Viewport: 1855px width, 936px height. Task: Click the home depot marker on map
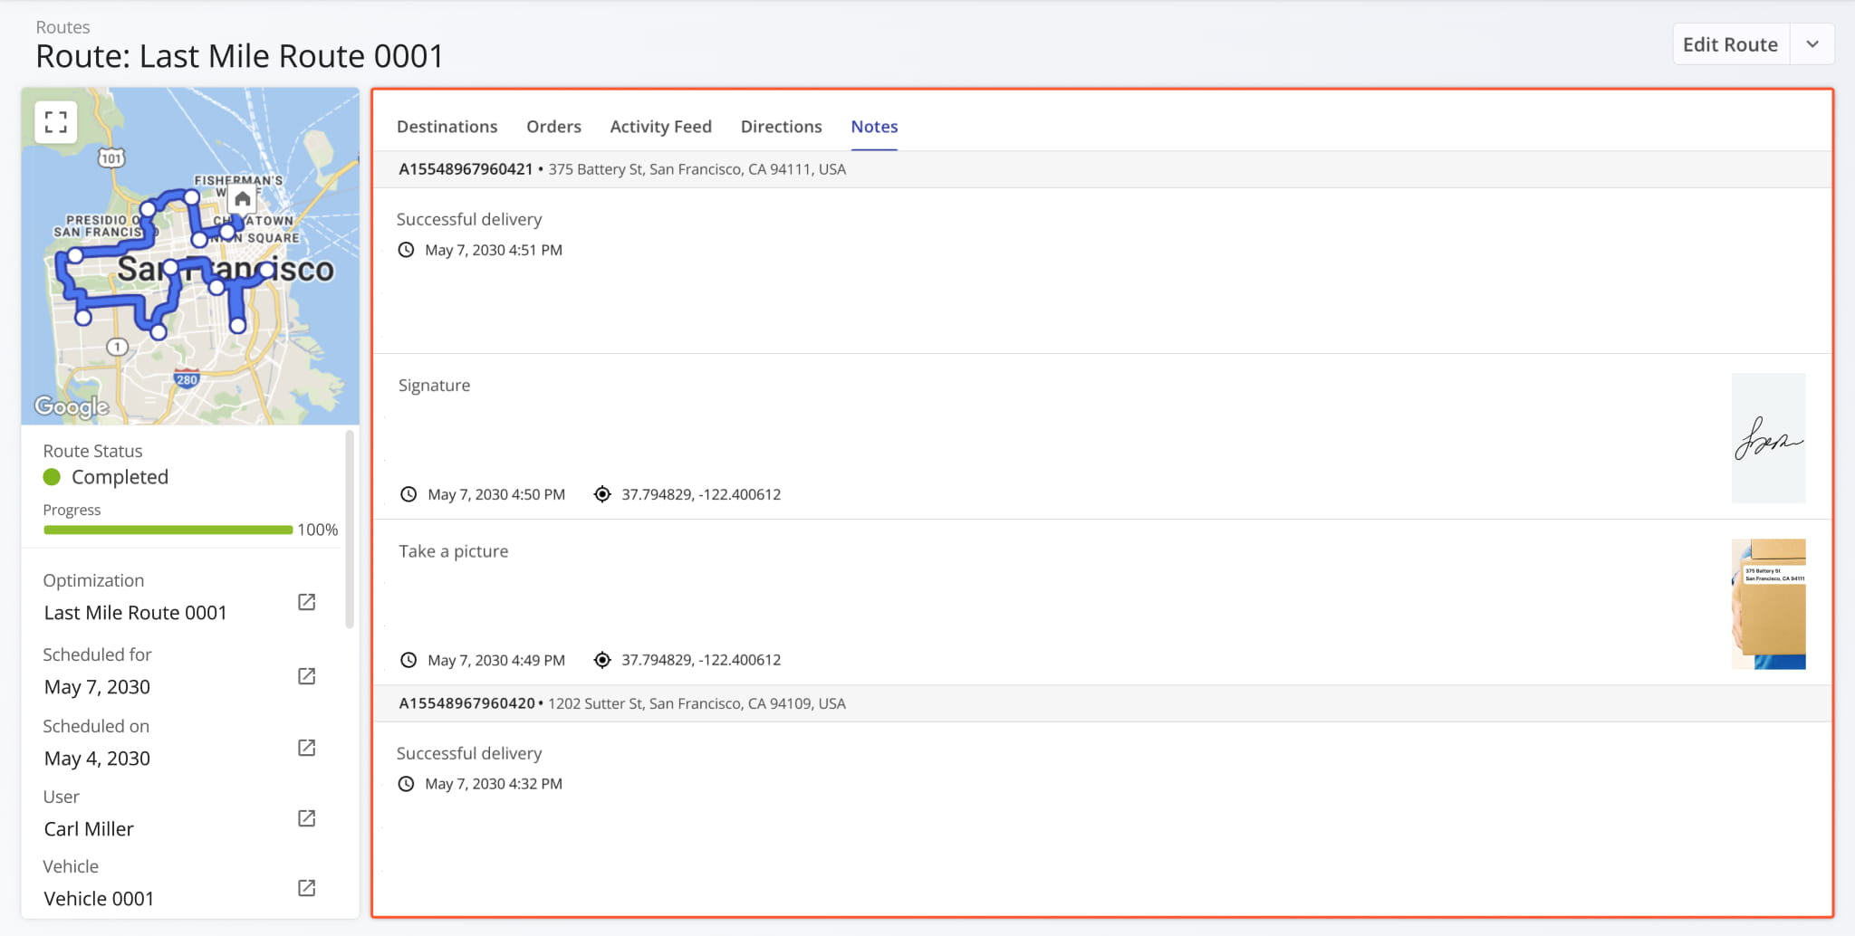coord(242,199)
